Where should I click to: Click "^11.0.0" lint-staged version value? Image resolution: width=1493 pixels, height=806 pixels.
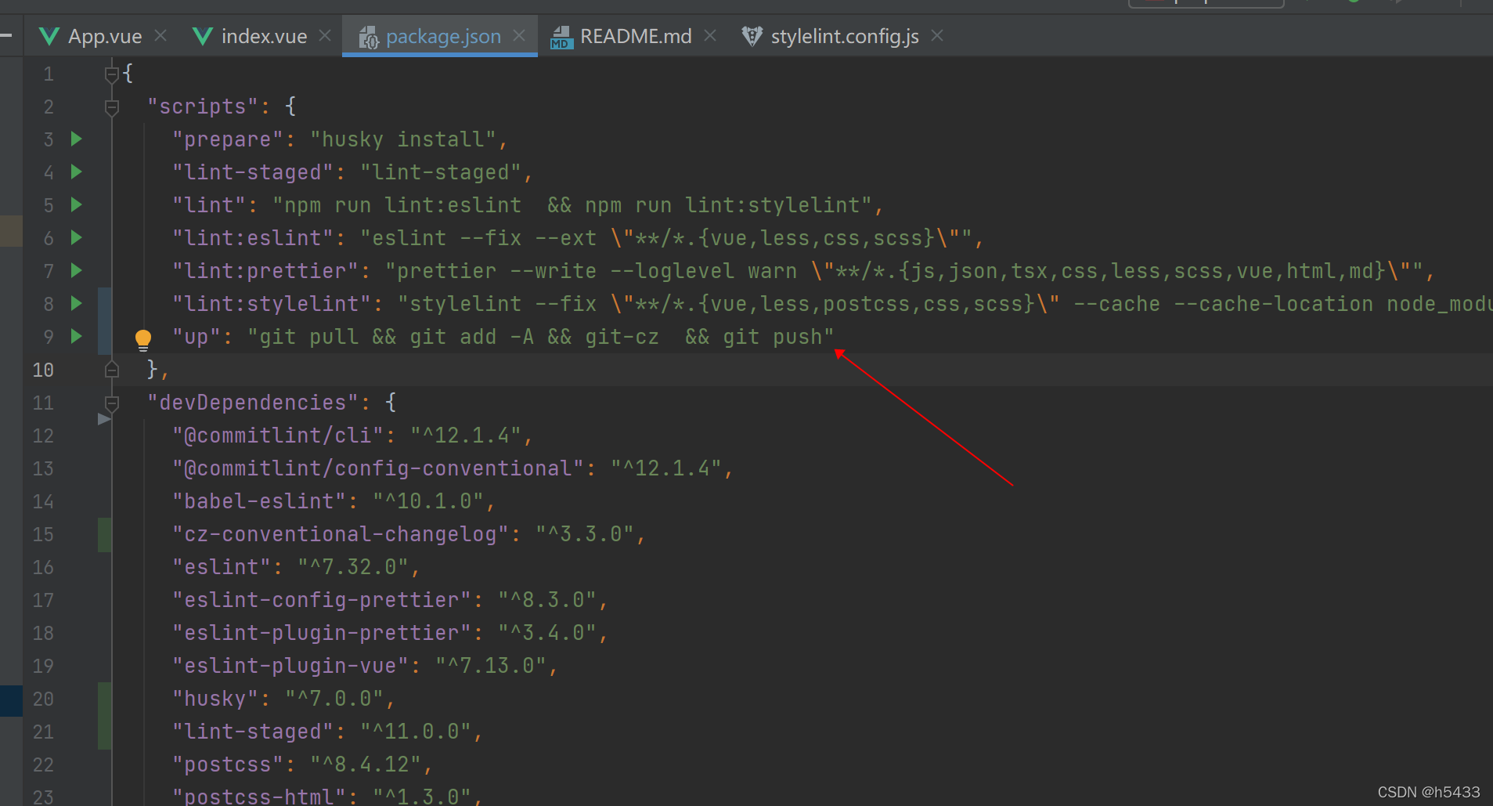click(416, 732)
